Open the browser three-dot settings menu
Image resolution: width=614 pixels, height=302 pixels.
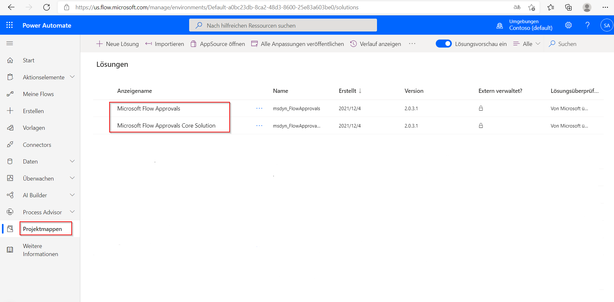click(605, 7)
